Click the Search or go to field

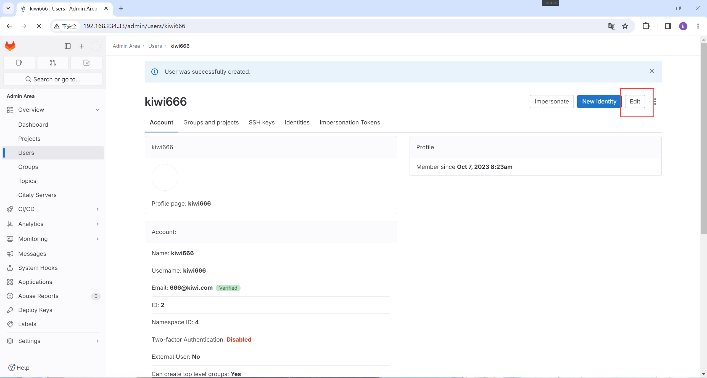(53, 79)
